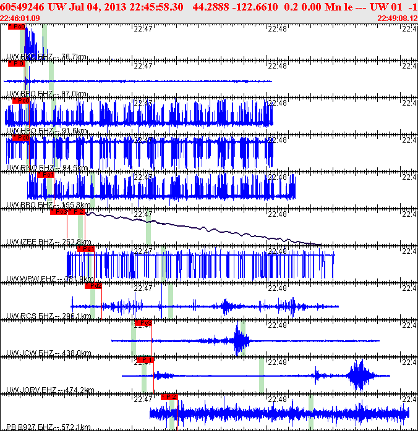The width and height of the screenshot is (418, 431).
Task: Select the UW.IZEE BHZ 252.8km channel label
Action: point(49,242)
